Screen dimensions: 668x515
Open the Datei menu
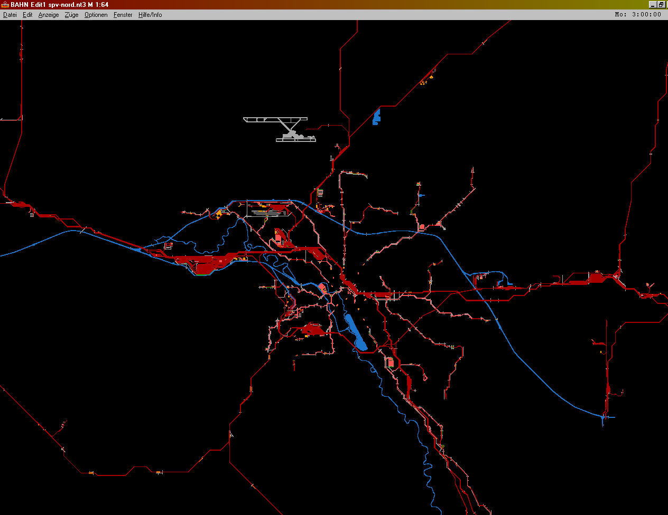pyautogui.click(x=10, y=15)
